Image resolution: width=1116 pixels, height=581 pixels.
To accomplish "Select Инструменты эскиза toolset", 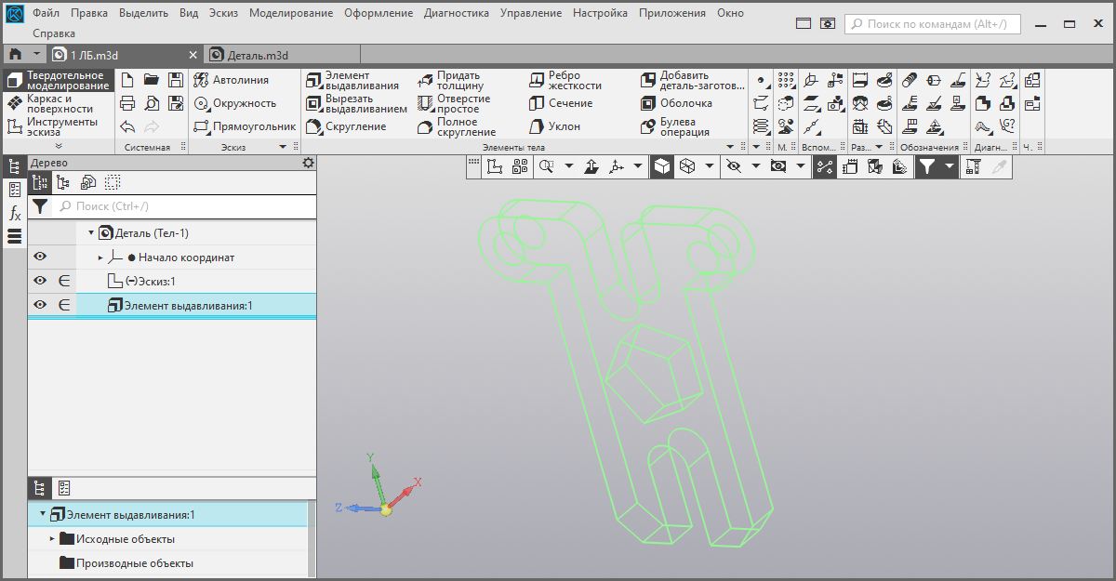I will click(x=56, y=126).
